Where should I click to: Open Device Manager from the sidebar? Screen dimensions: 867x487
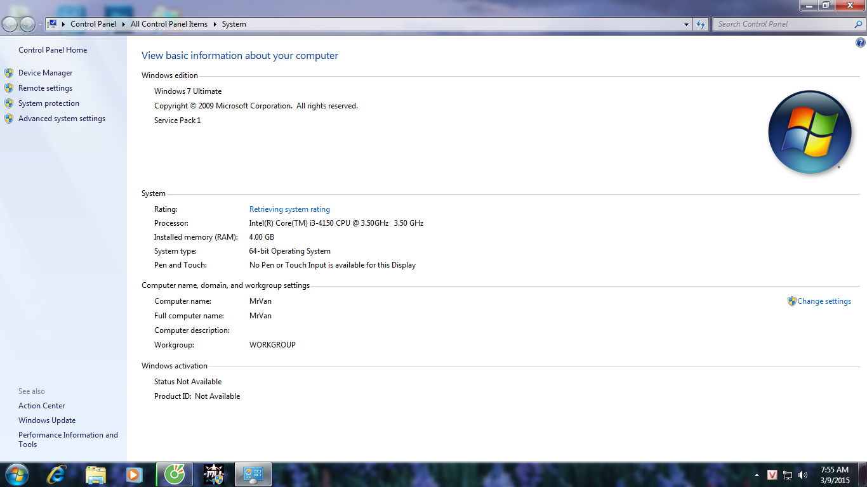45,73
